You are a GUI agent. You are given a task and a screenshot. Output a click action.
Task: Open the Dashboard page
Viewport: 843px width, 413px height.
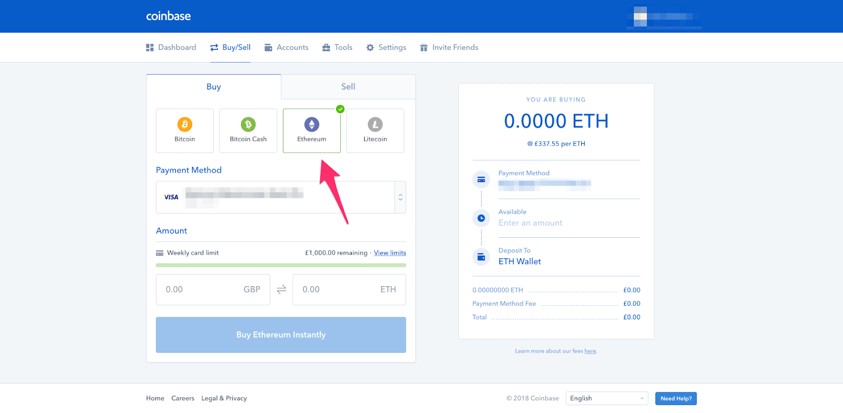[x=171, y=47]
